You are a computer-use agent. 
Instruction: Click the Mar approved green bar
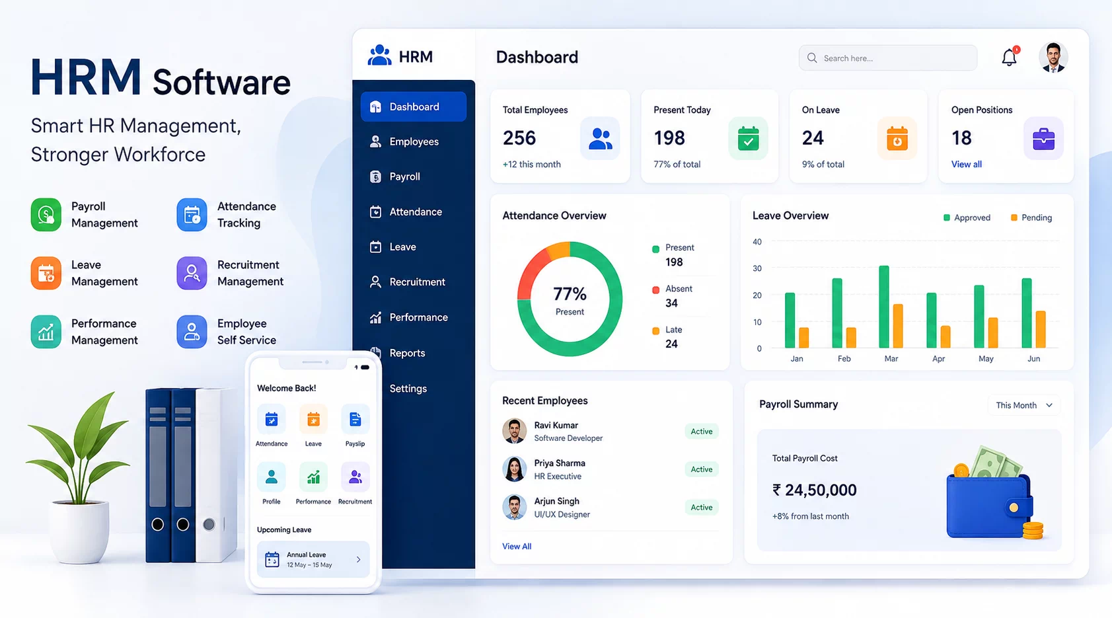884,307
